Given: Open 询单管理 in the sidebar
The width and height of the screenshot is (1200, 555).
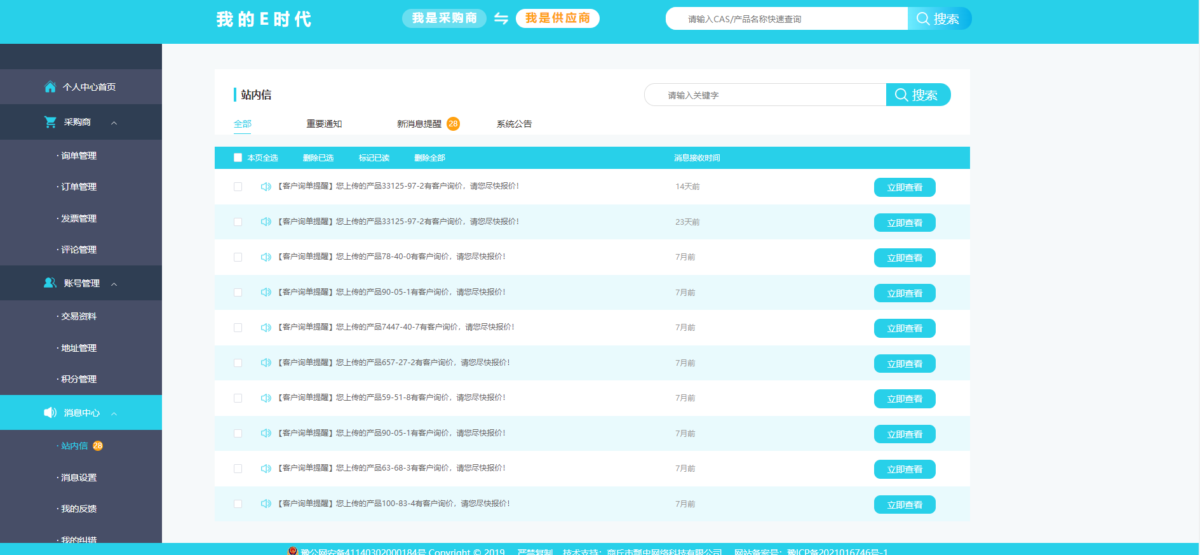Looking at the screenshot, I should tap(79, 156).
